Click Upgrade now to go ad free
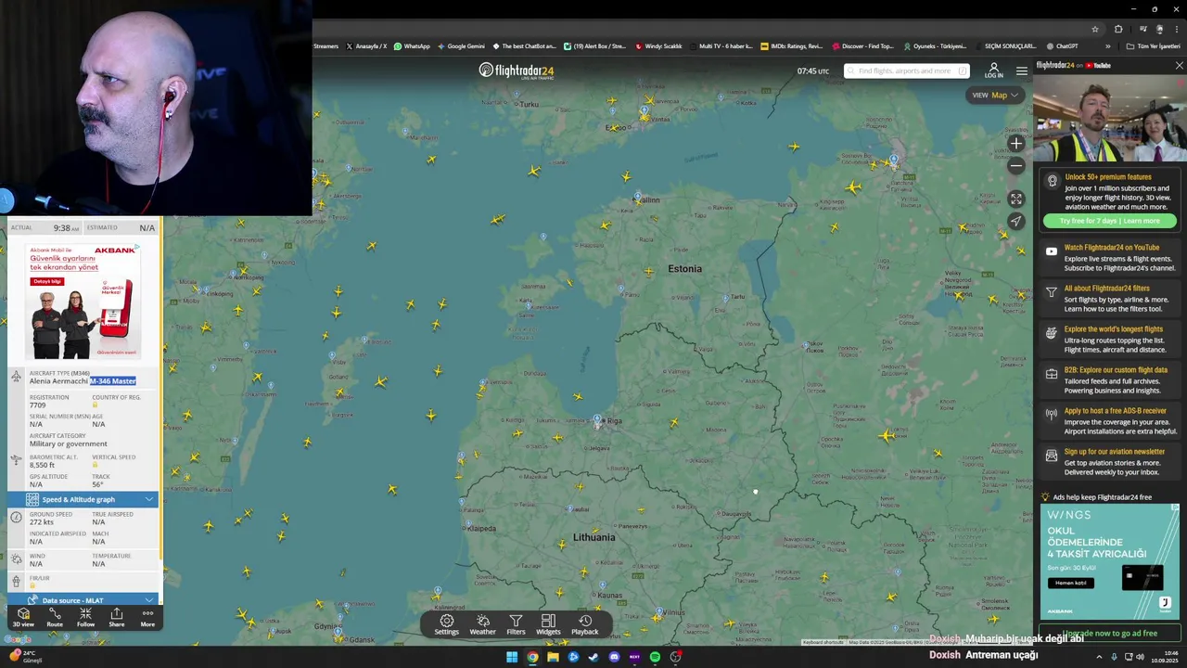1187x668 pixels. [1110, 633]
